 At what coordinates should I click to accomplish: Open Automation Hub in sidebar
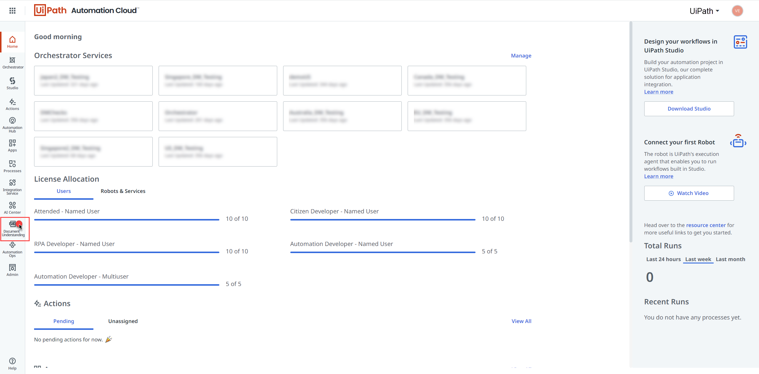[x=12, y=125]
